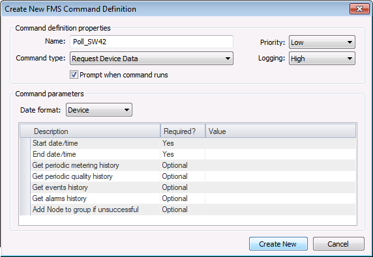Select Get periodic metering history row
This screenshot has width=373, height=257.
click(x=188, y=165)
